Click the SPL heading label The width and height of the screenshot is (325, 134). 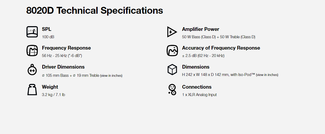(x=47, y=29)
